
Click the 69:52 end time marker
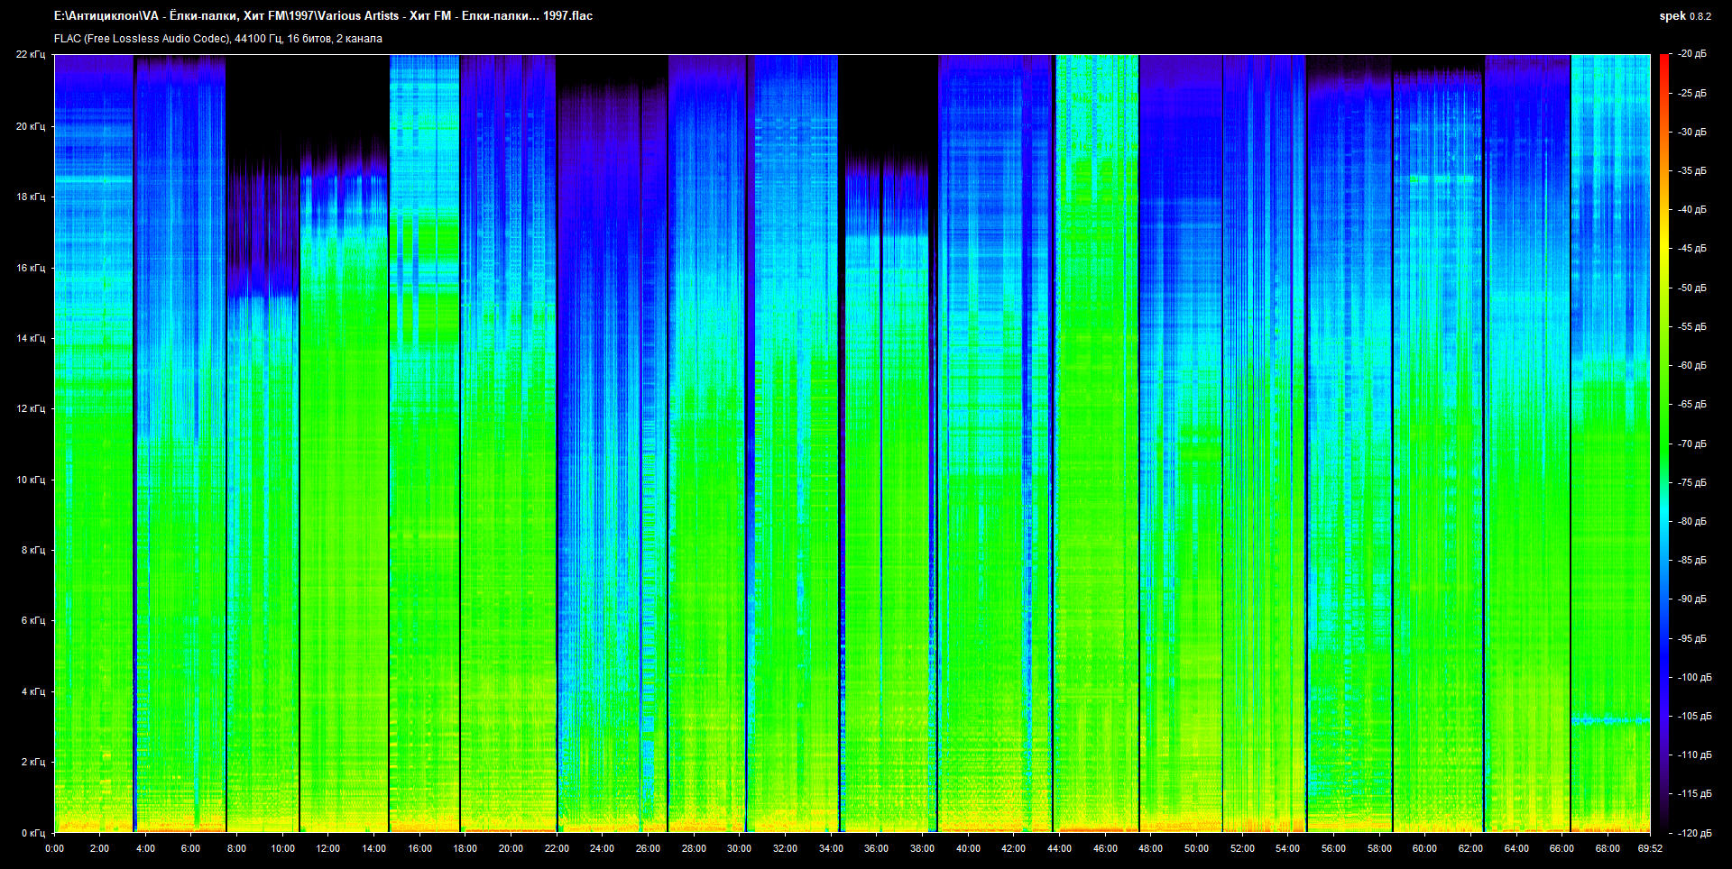pyautogui.click(x=1650, y=848)
